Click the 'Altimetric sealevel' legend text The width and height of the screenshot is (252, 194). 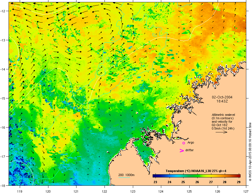[x=223, y=115]
